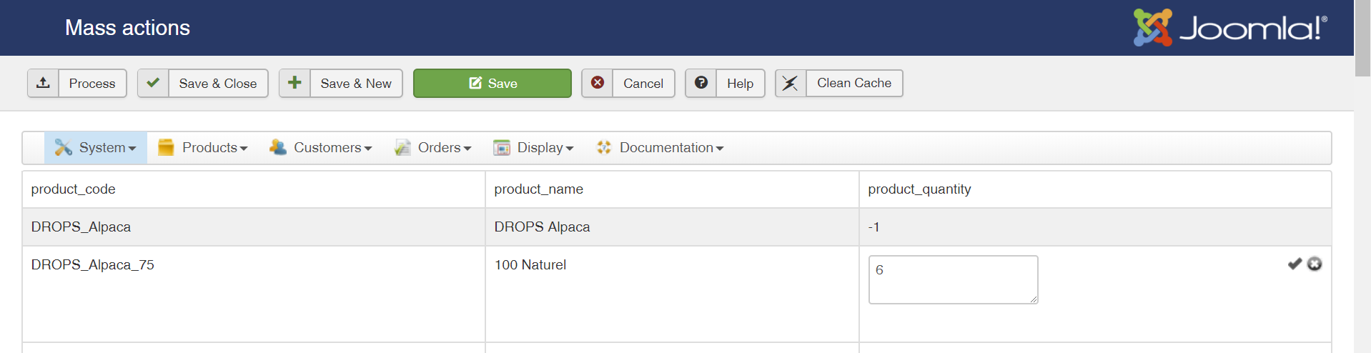This screenshot has width=1371, height=353.
Task: Click the product_quantity text field containing 6
Action: [x=953, y=279]
